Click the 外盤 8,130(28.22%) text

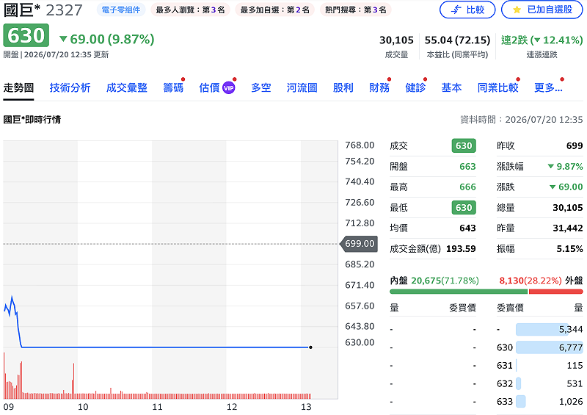pos(541,281)
